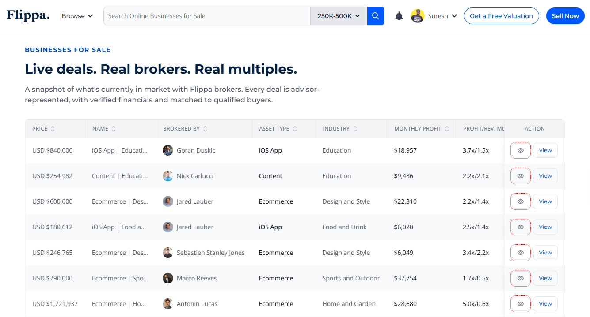View the $180,612 Food and Drink listing
The width and height of the screenshot is (590, 317).
pos(545,227)
